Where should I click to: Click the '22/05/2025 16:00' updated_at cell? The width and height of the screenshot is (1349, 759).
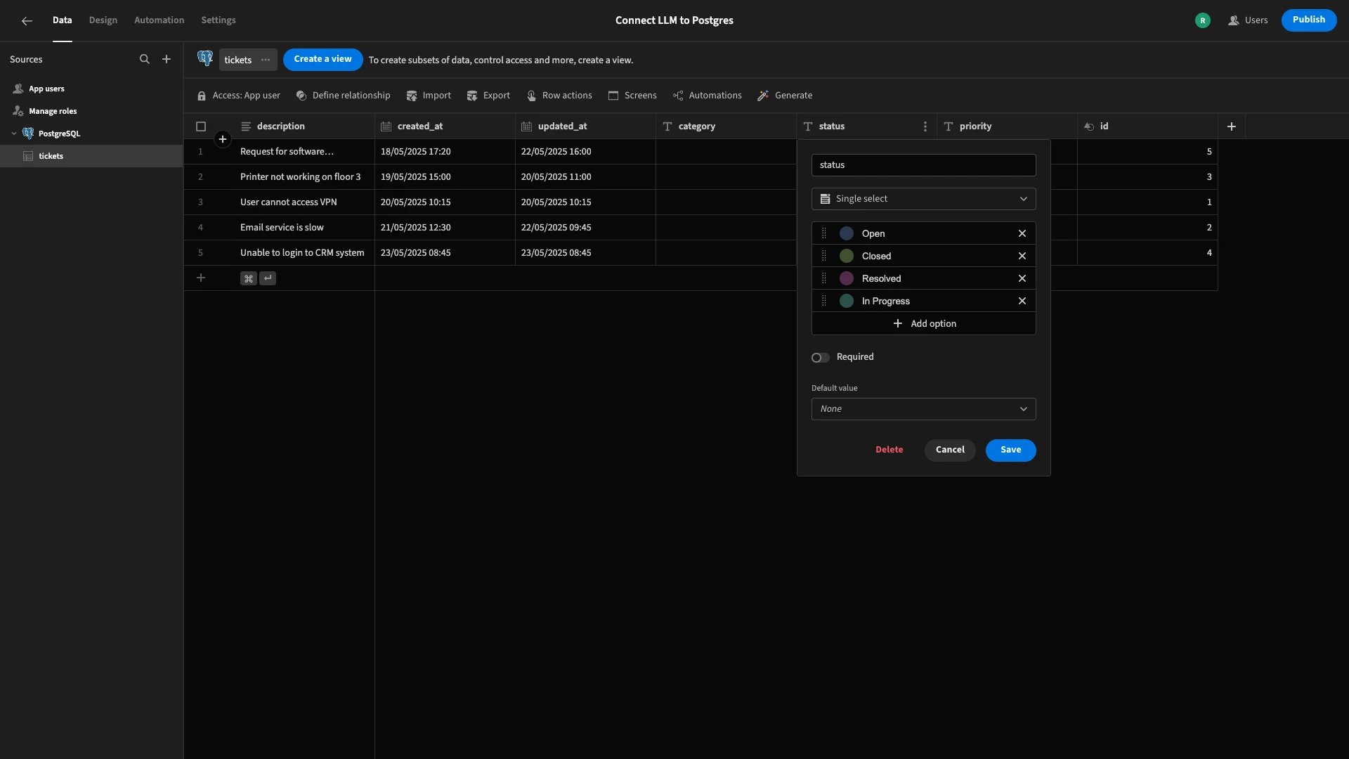(x=585, y=152)
